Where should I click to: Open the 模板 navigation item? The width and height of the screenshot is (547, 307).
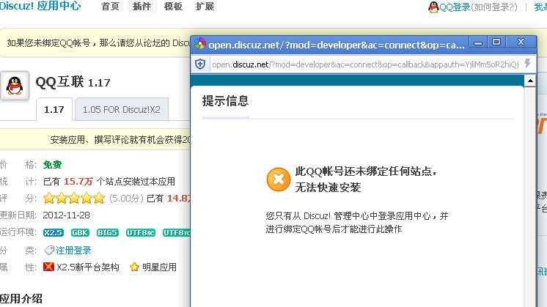click(173, 7)
